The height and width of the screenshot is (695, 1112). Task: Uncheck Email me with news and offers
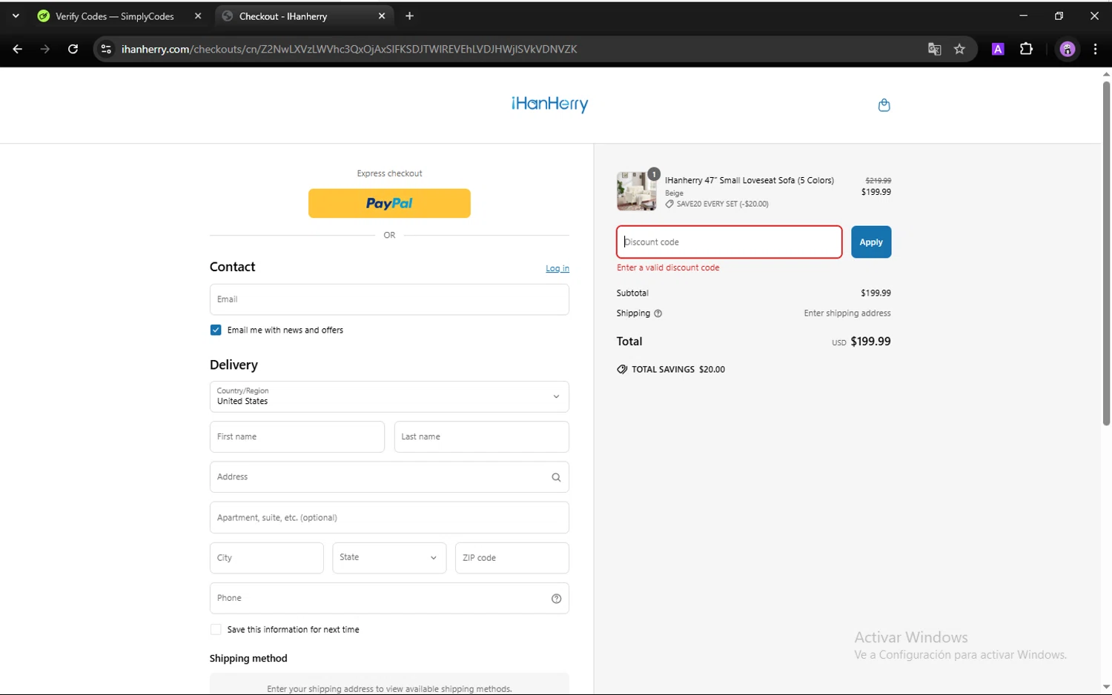tap(216, 330)
